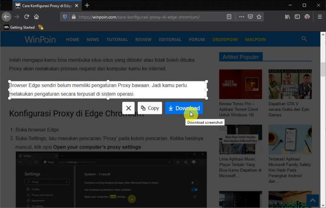Toggle Reader View in address bar
326x208 pixels.
[229, 17]
